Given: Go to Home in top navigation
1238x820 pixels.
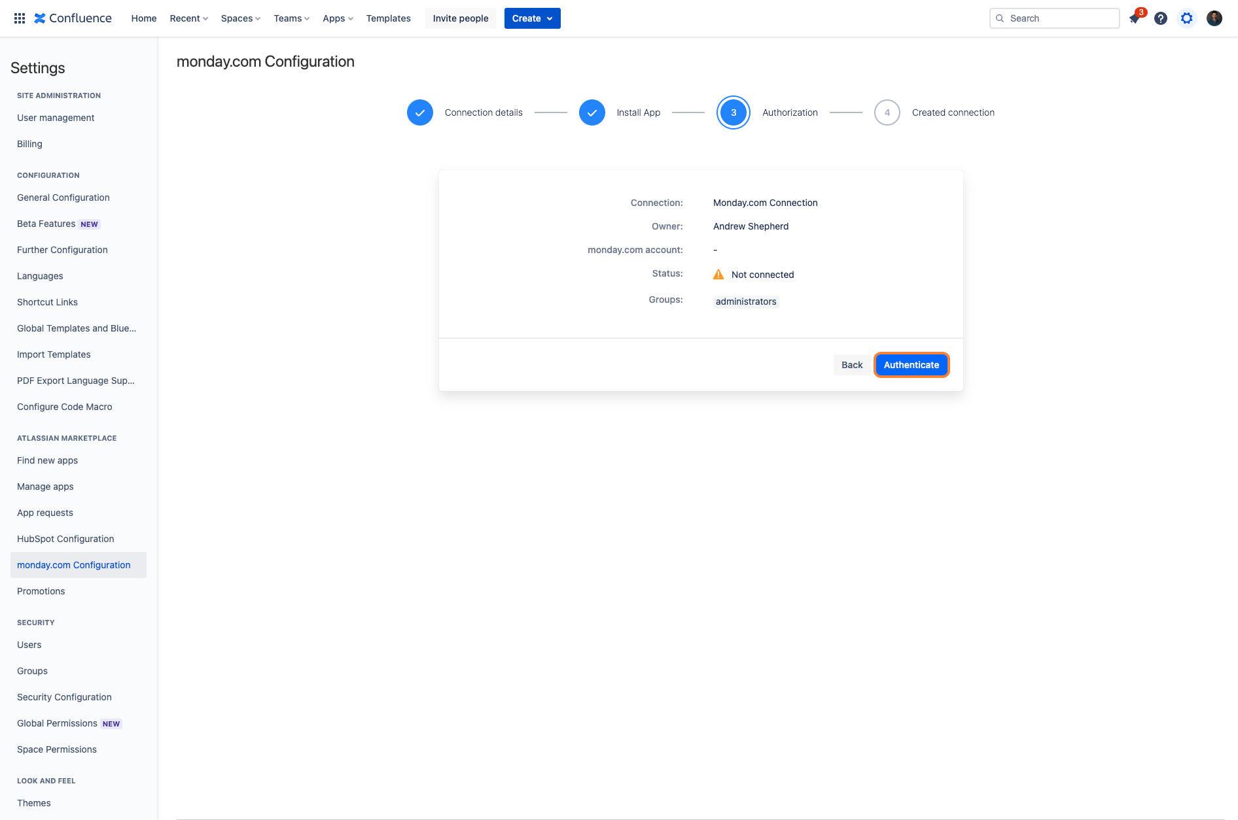Looking at the screenshot, I should coord(144,18).
